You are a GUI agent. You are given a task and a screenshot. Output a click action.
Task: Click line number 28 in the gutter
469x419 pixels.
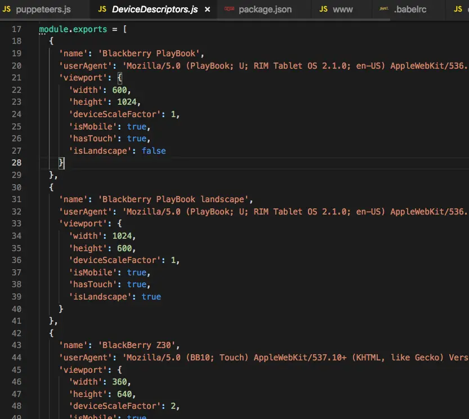point(16,163)
